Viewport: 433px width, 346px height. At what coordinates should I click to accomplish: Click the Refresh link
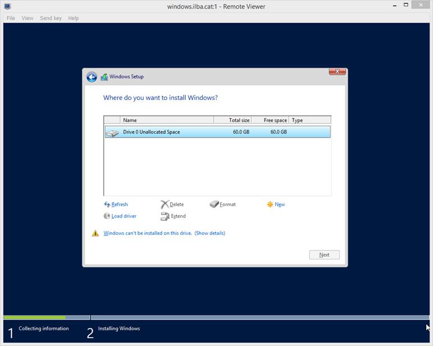click(120, 204)
